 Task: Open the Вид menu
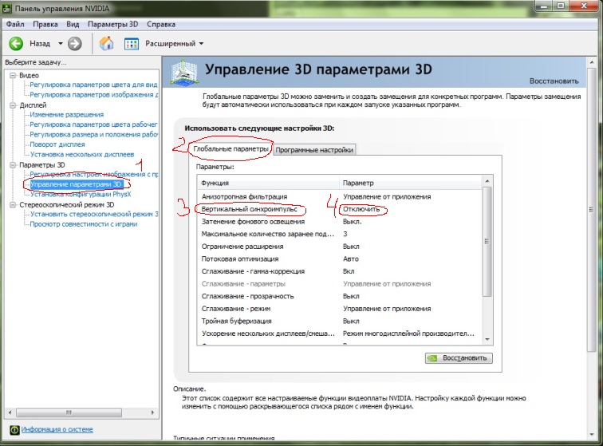73,24
